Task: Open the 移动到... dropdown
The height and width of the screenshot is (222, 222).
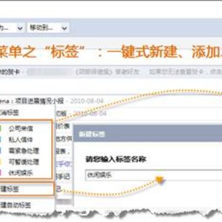Action: click(x=47, y=28)
